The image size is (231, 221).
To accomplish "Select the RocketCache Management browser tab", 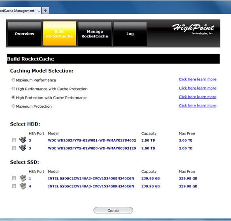I will point(20,11).
